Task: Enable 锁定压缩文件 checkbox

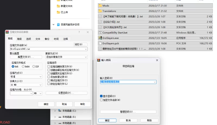Action: [x=49, y=84]
